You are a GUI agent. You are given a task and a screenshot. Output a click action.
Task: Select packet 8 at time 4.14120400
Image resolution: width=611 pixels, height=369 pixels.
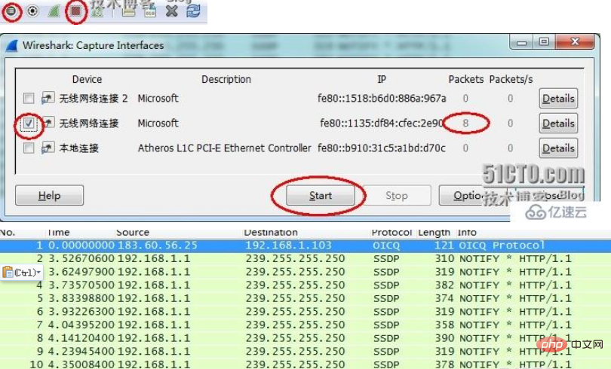[305, 338]
